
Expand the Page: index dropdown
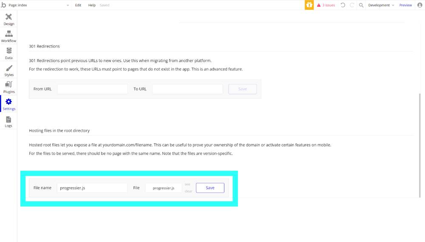click(x=39, y=5)
